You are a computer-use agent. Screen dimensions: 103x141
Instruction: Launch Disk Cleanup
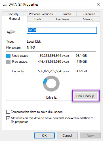click(85, 96)
